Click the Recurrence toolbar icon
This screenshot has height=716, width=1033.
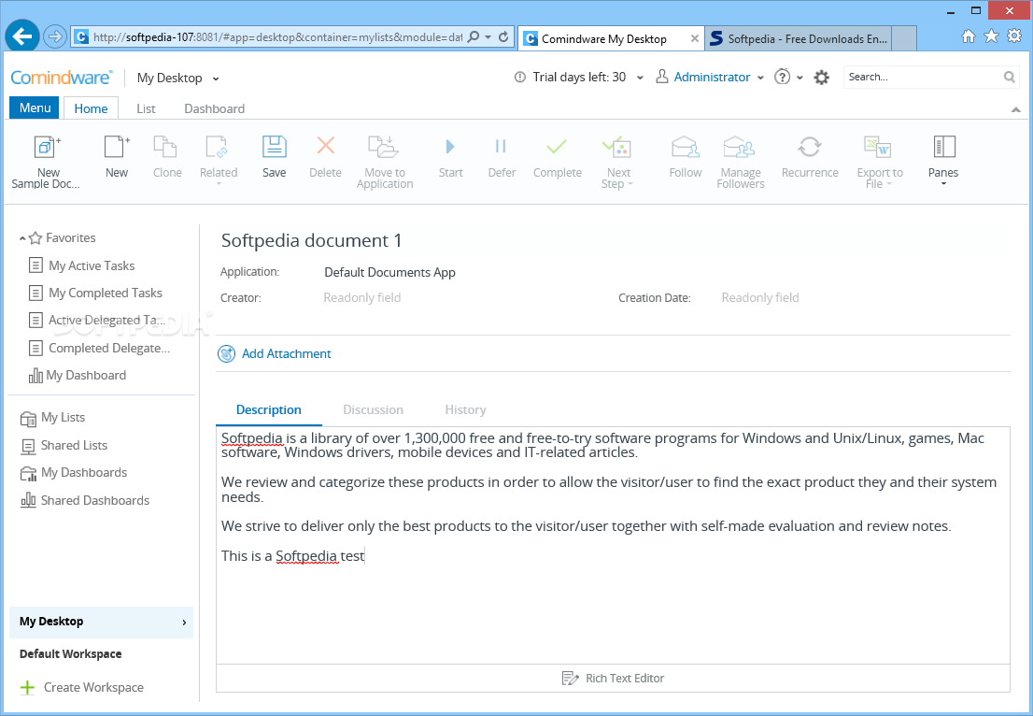coord(810,147)
